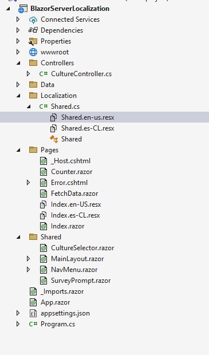Click the BlazorServerLocalization project icon
Viewport: 209px width, 355px height.
[x=23, y=9]
